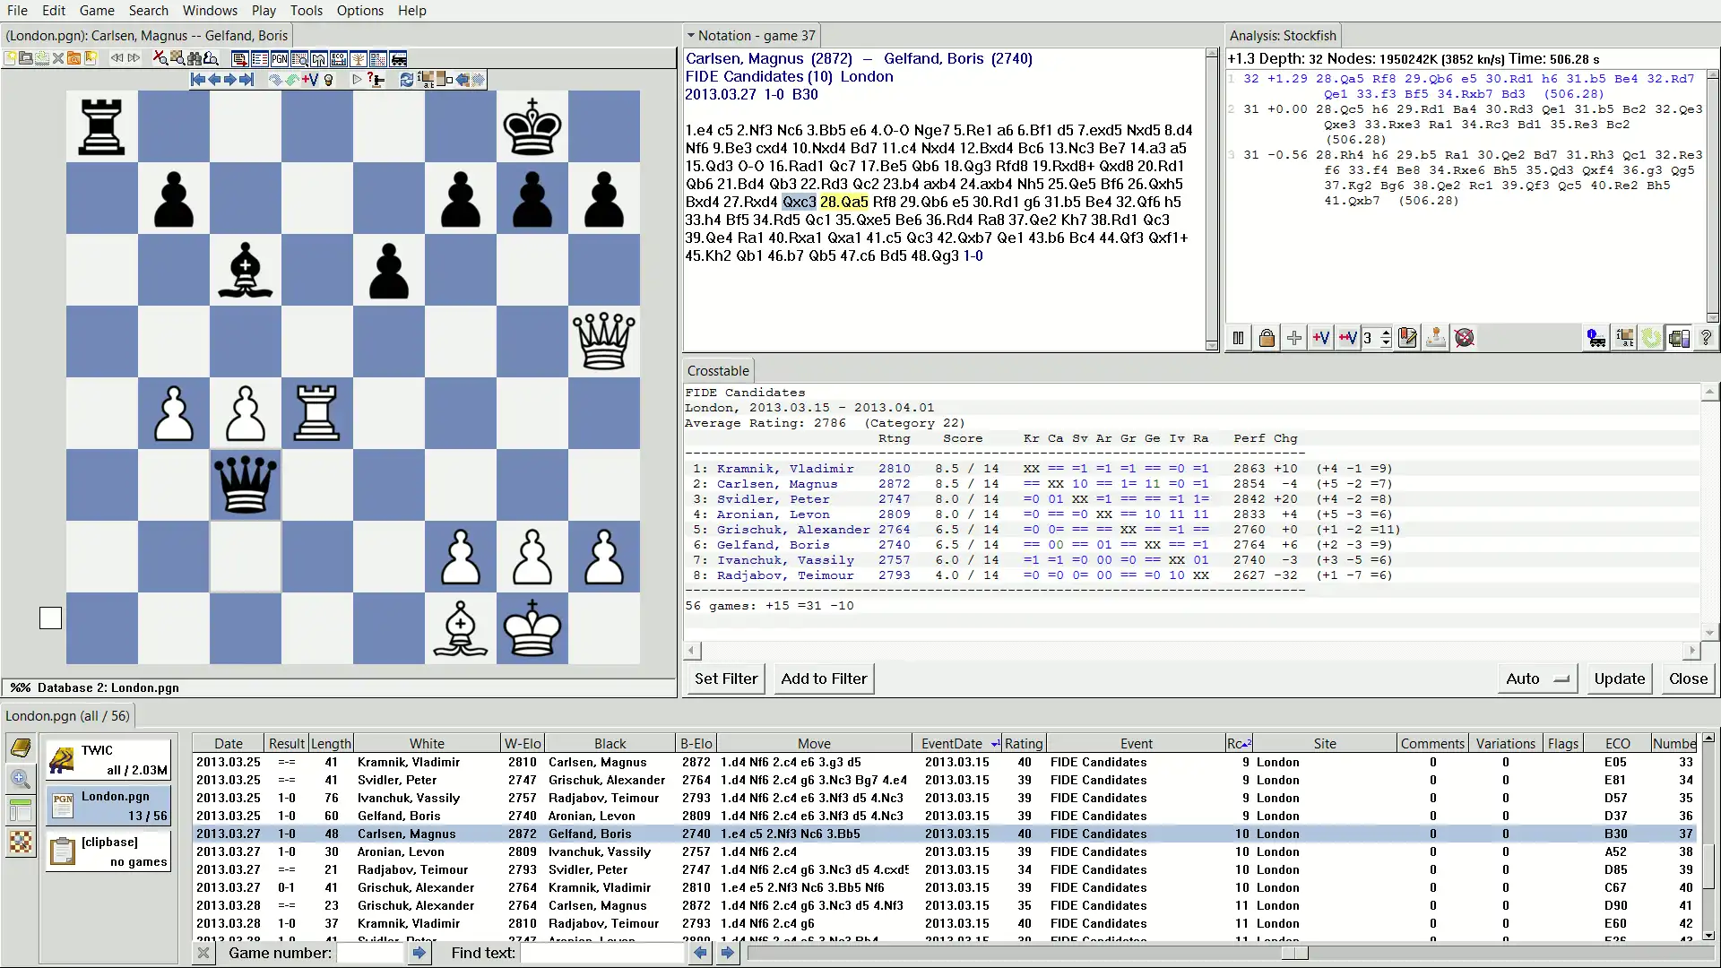Click the step forward one move icon
1721x968 pixels.
coord(231,79)
